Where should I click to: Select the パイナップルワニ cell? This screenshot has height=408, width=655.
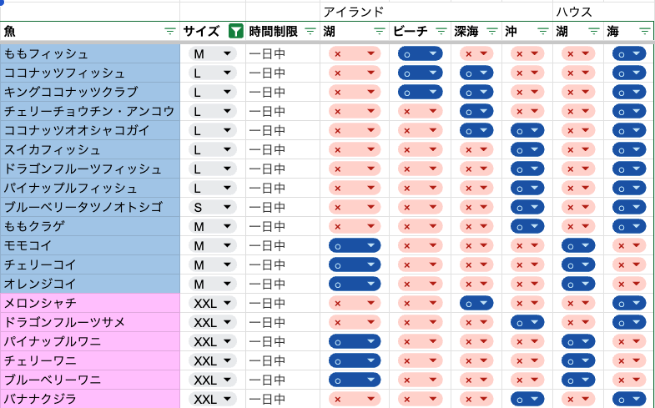tap(90, 341)
